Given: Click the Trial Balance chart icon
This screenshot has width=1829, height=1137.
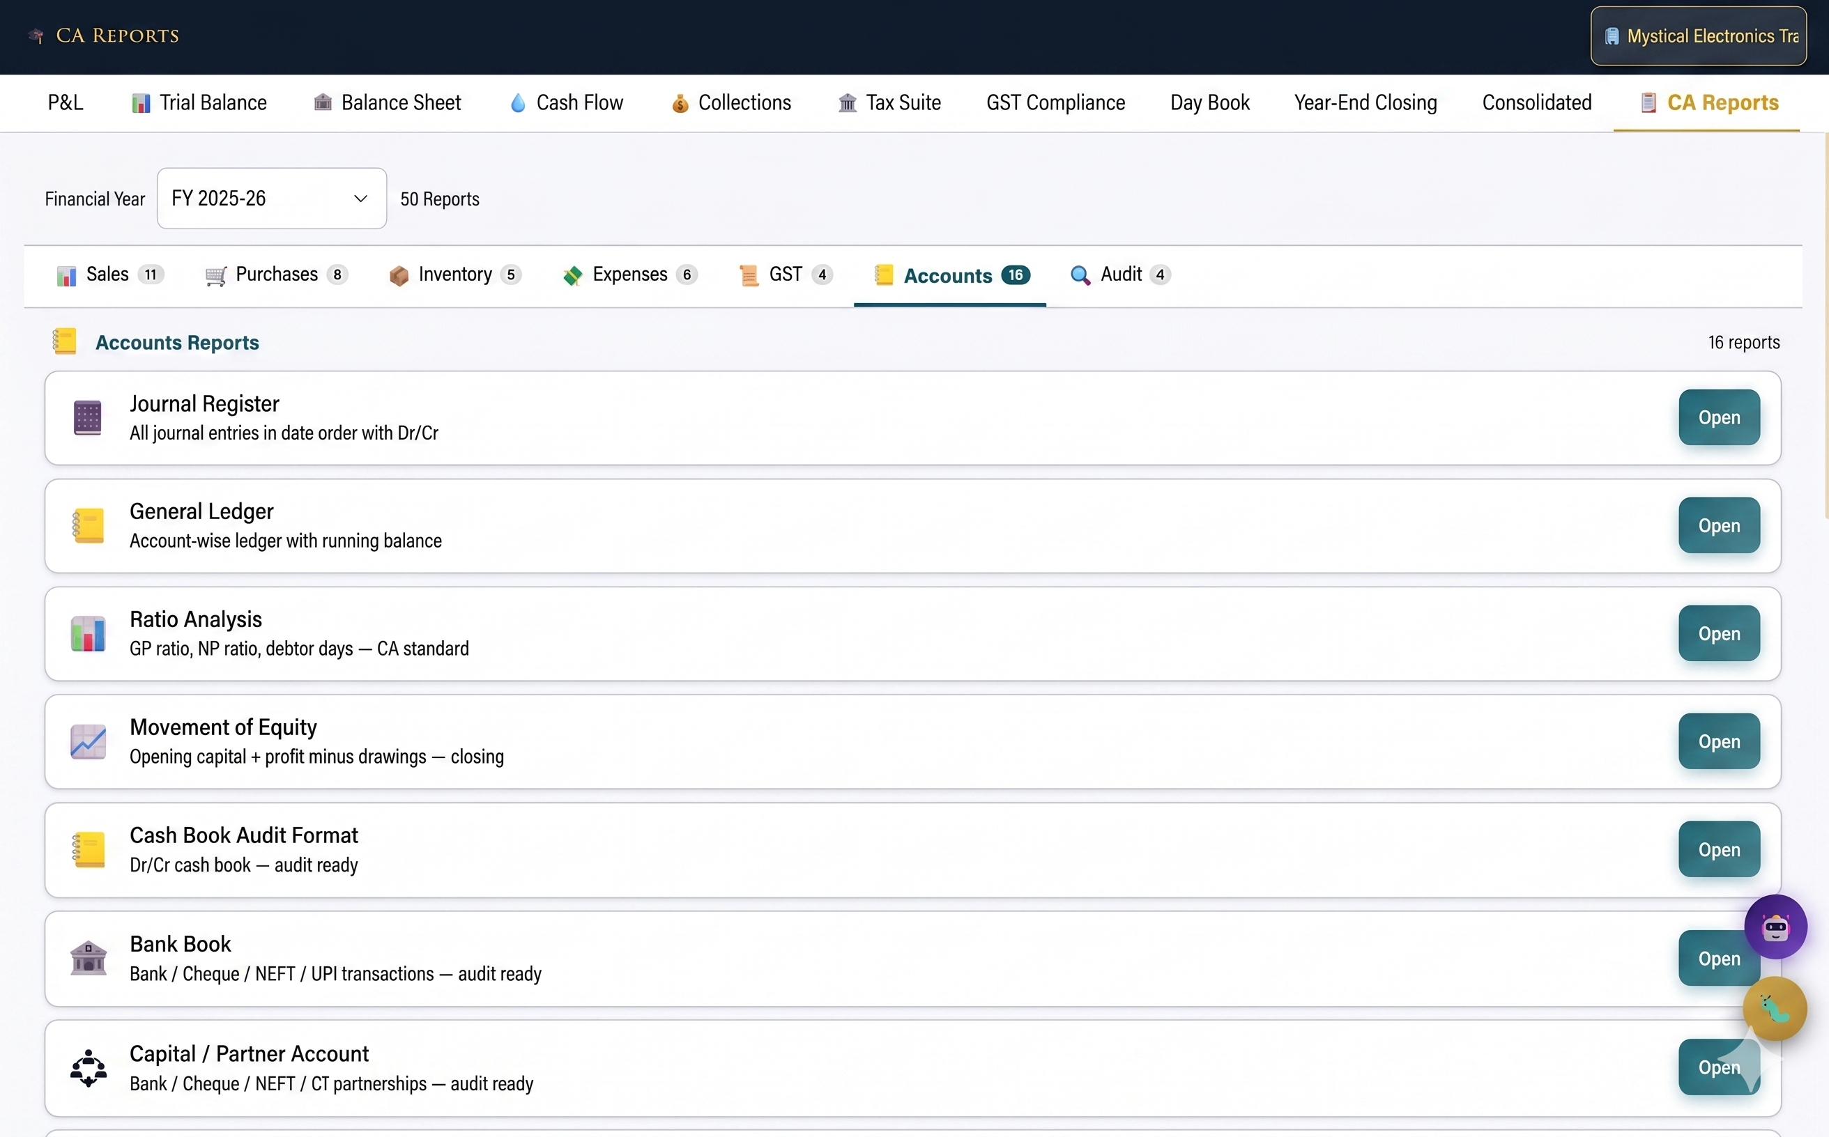Looking at the screenshot, I should [x=141, y=103].
